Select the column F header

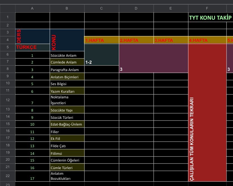pos(207,8)
